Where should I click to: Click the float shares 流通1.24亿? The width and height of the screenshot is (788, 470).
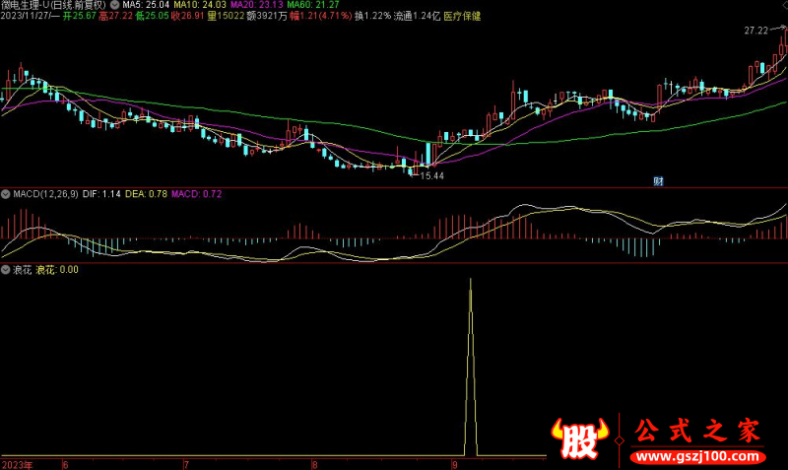click(x=417, y=16)
